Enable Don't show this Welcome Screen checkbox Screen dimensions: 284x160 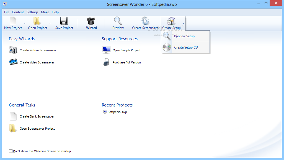(11, 151)
